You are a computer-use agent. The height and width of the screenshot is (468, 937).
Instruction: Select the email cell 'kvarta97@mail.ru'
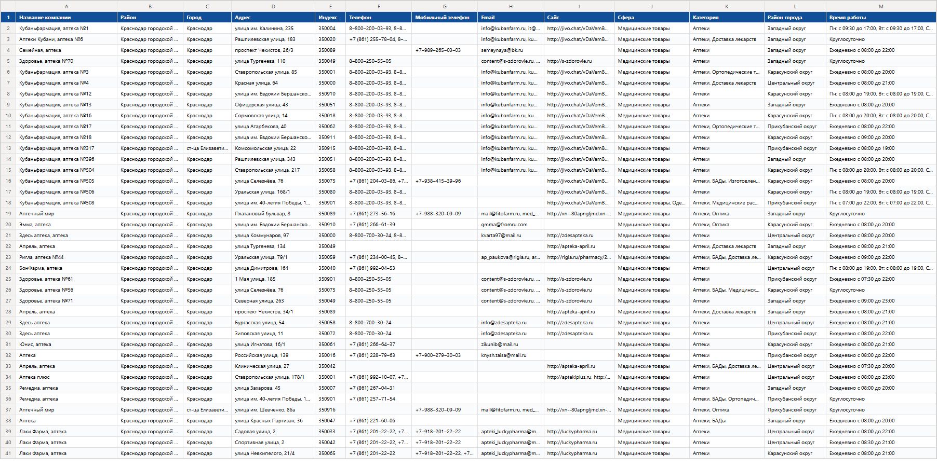[511, 236]
